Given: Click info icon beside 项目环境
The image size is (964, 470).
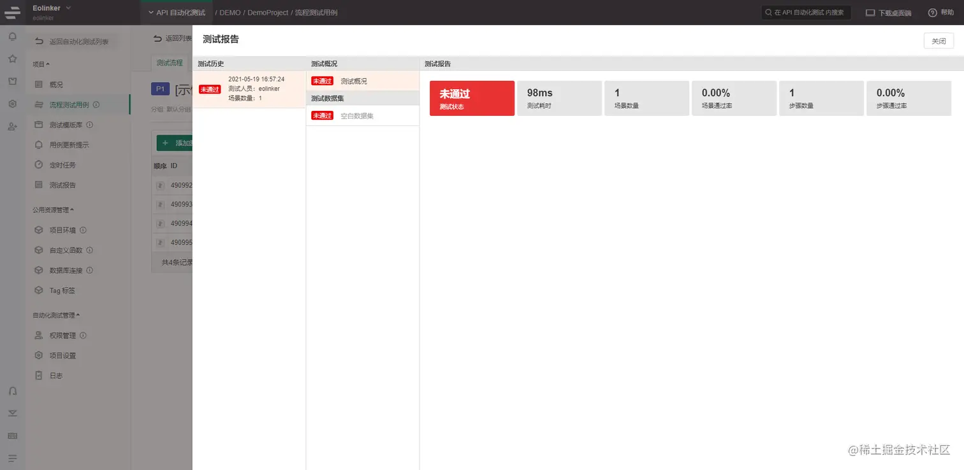Looking at the screenshot, I should tap(83, 230).
